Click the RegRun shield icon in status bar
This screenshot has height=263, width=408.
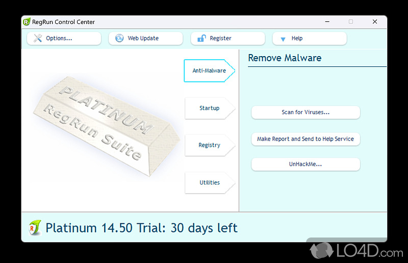(35, 228)
